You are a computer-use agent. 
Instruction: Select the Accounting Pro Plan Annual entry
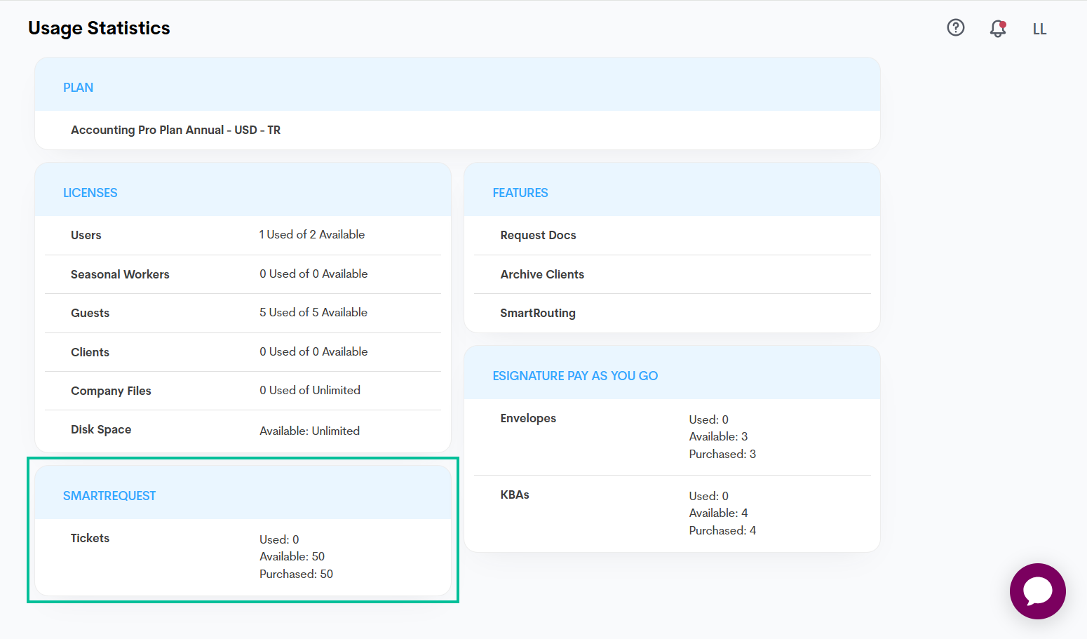[x=175, y=130]
